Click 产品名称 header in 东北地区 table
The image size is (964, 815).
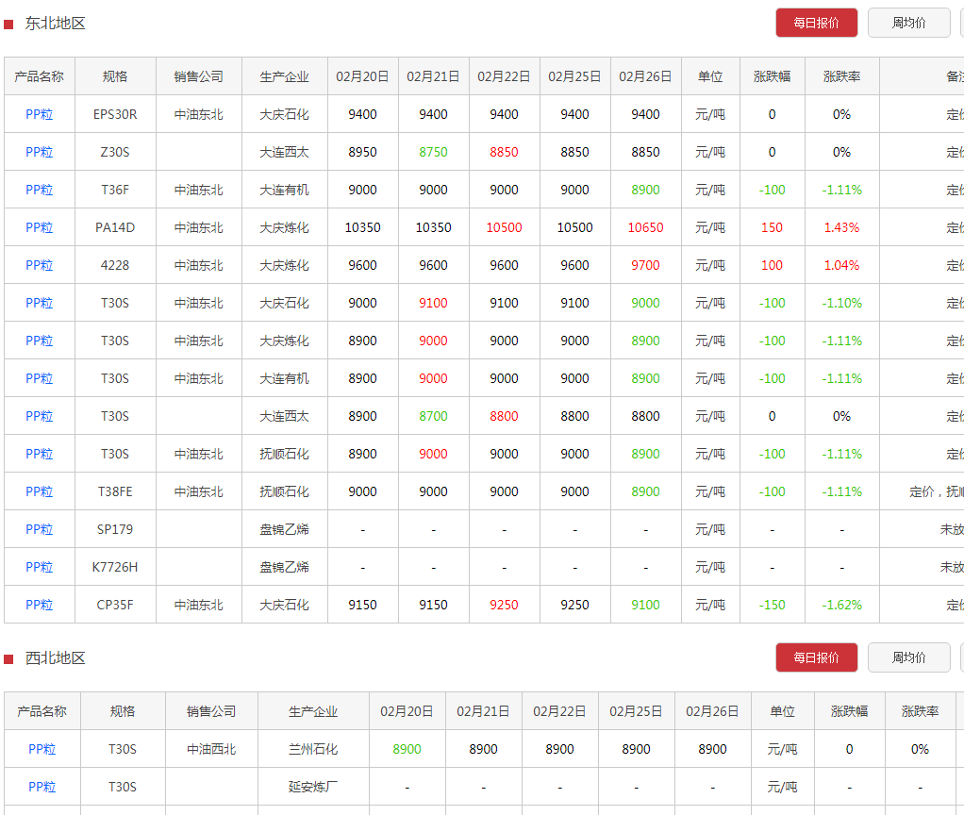pyautogui.click(x=40, y=76)
